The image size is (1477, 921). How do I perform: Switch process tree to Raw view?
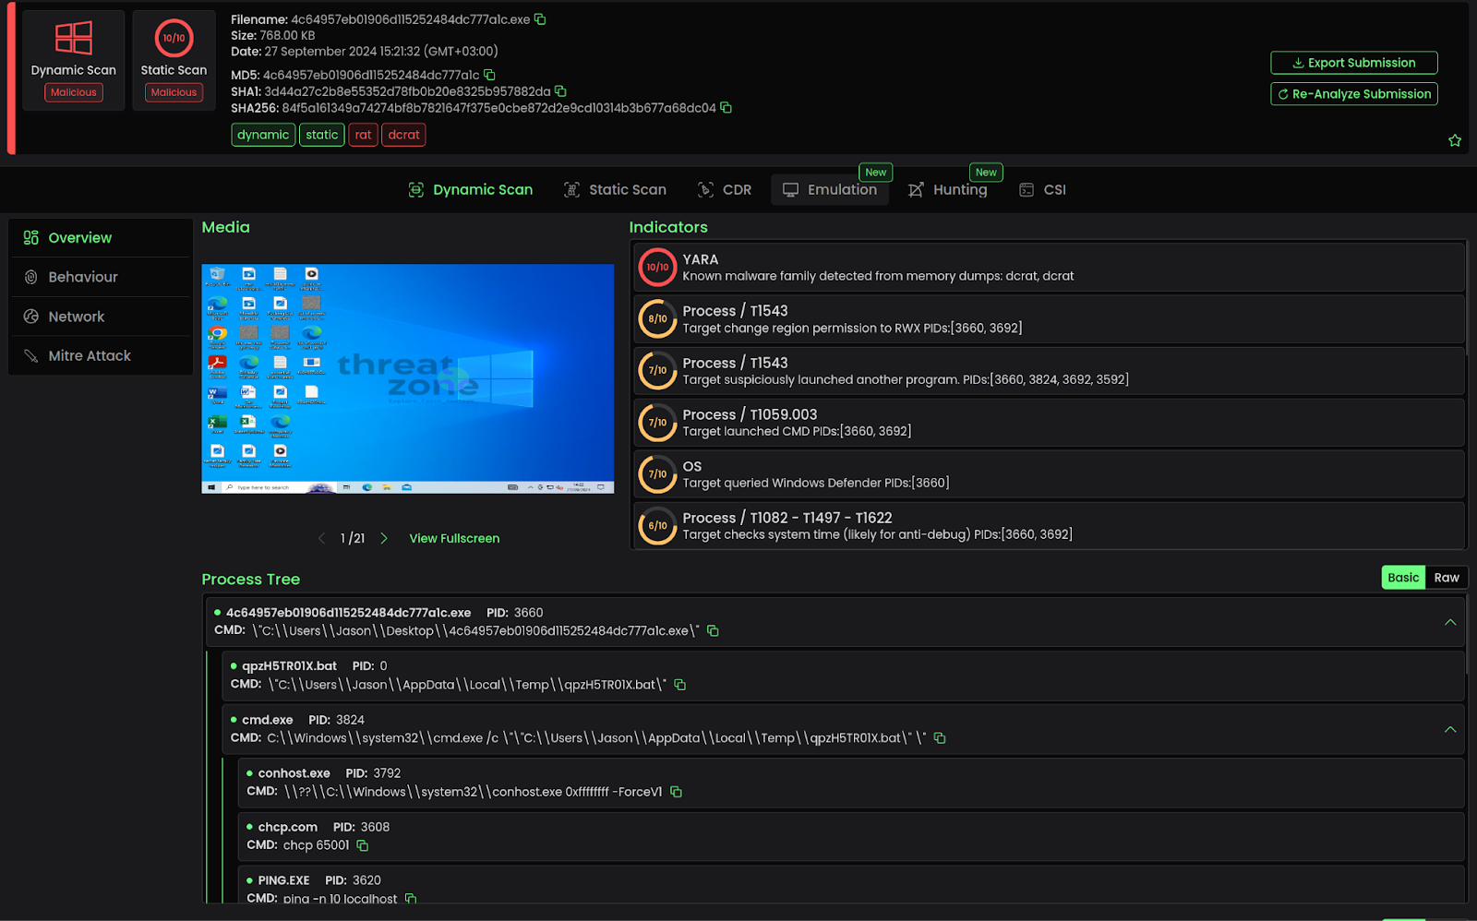point(1446,578)
